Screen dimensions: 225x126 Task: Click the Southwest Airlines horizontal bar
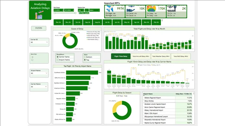[82, 72]
